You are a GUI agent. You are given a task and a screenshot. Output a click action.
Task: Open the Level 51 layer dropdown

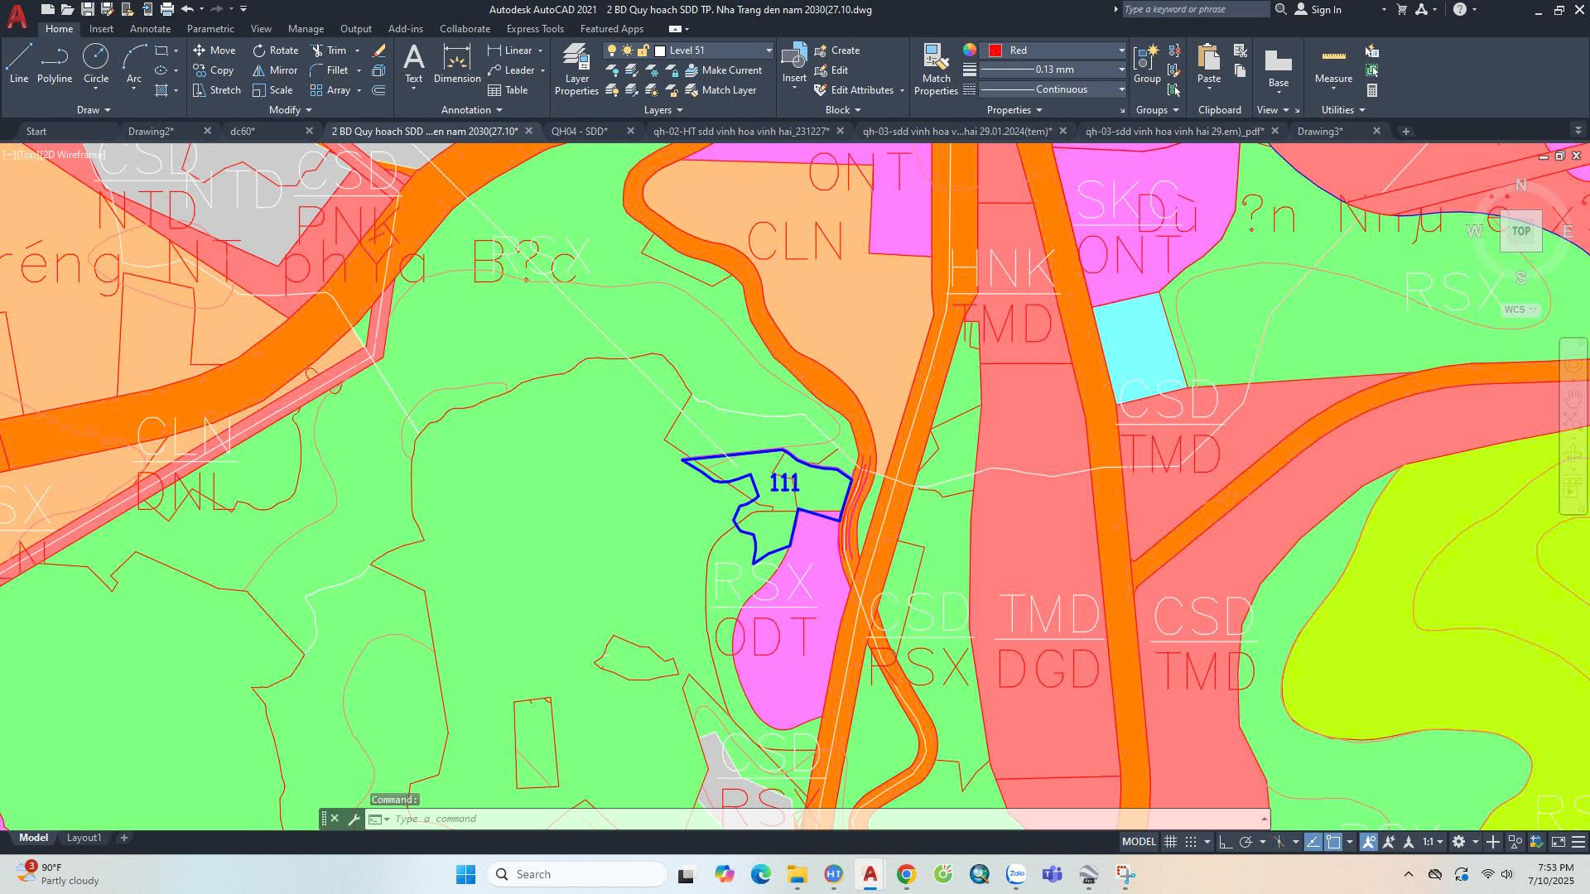pos(768,50)
